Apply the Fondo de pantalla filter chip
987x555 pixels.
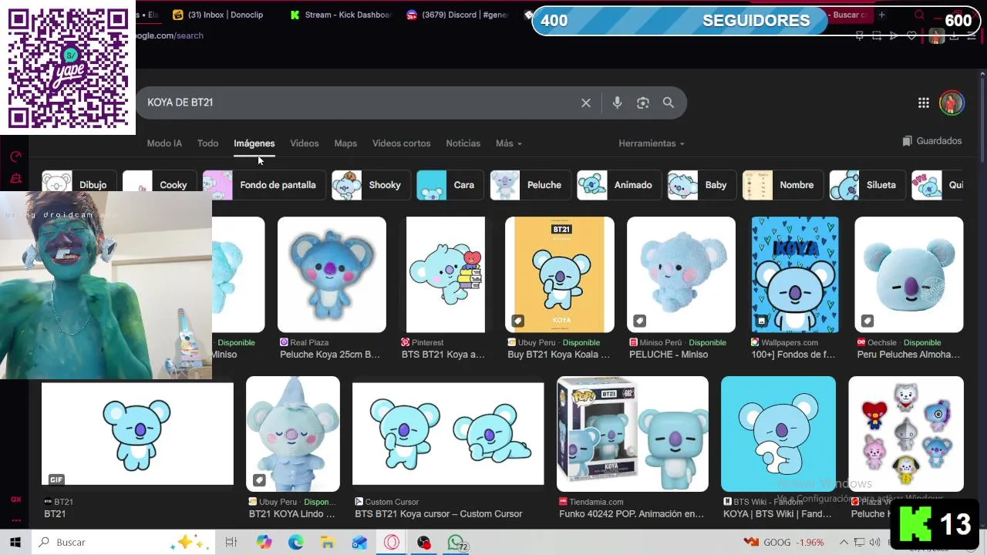(x=264, y=185)
